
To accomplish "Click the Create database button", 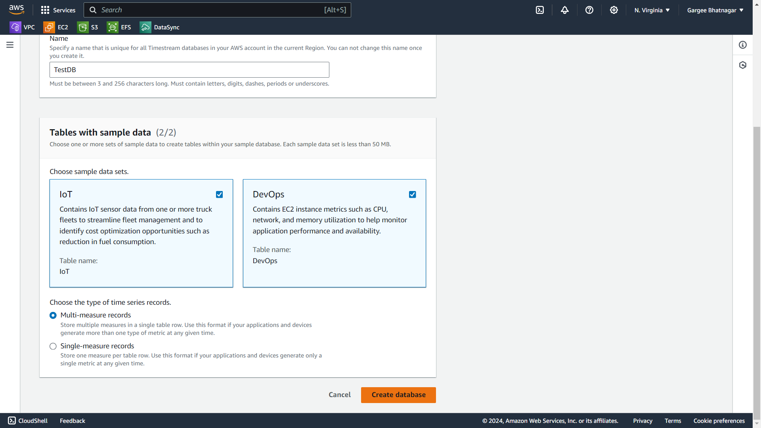I will [398, 395].
